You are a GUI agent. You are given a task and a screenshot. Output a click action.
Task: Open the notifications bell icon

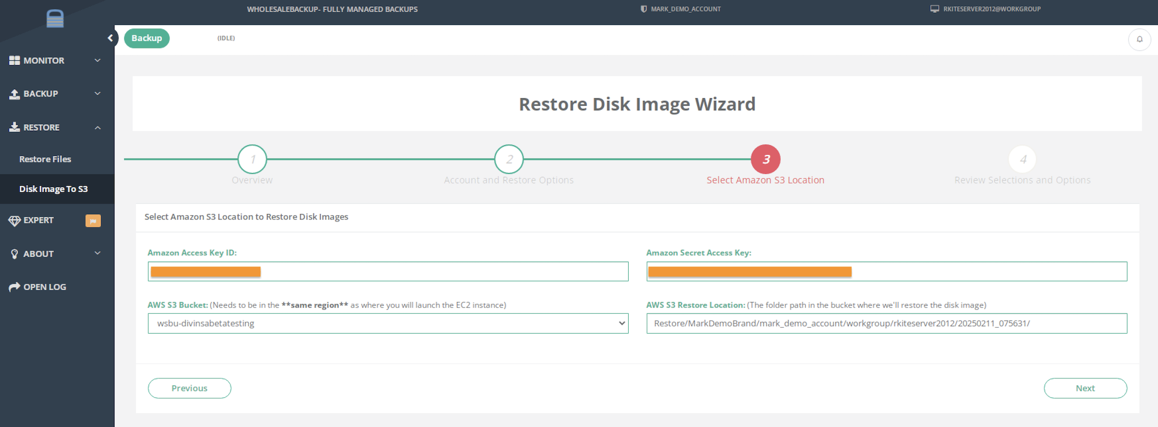(x=1139, y=39)
